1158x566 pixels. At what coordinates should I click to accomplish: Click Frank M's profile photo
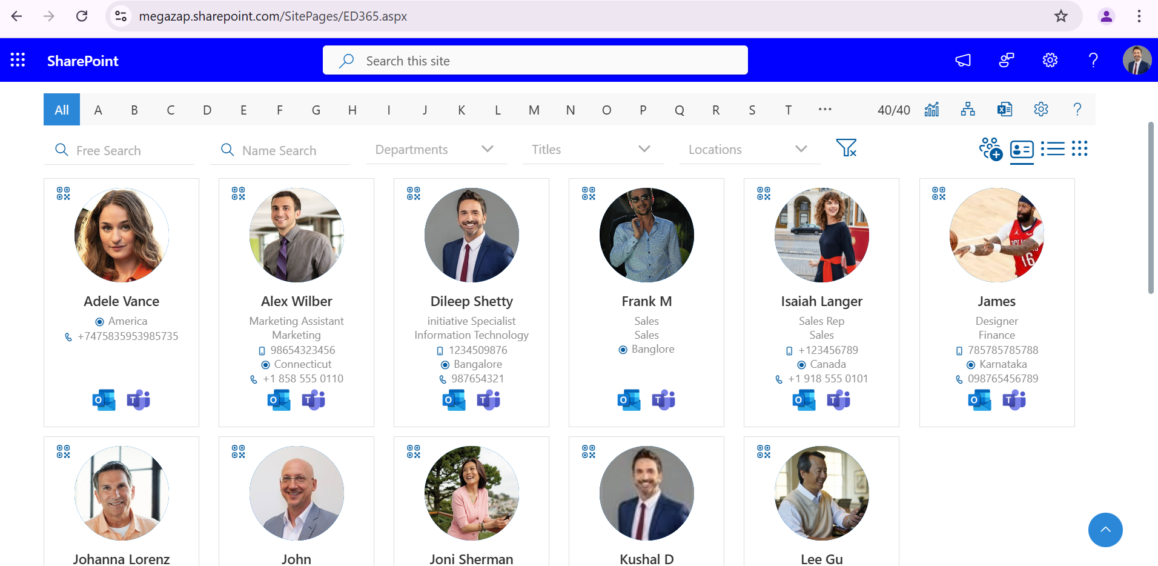tap(647, 235)
